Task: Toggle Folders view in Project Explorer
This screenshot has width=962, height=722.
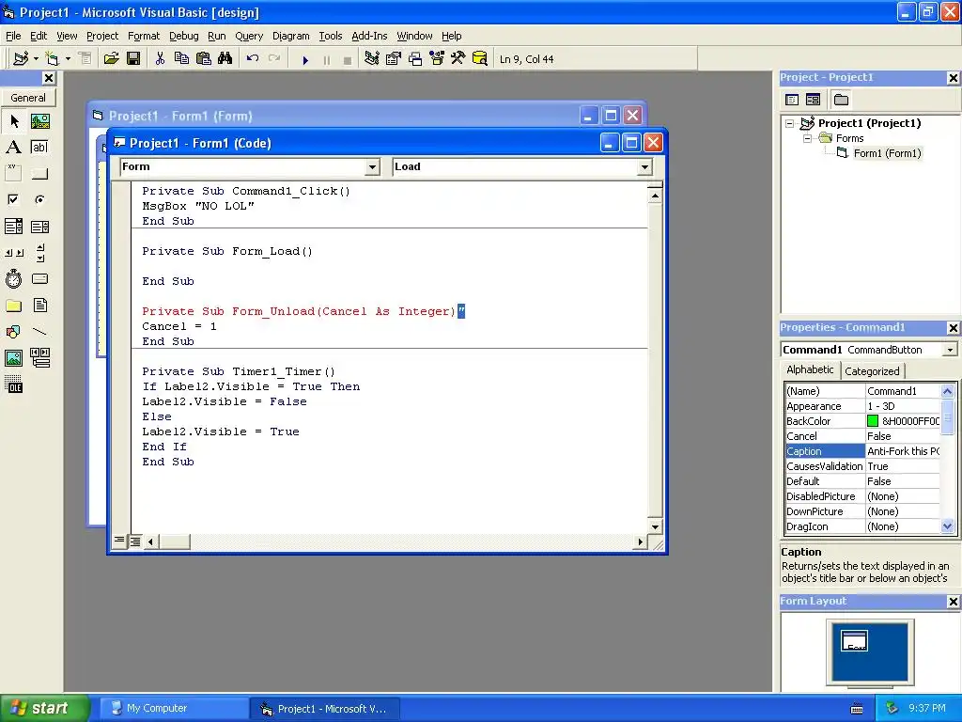Action: click(841, 100)
